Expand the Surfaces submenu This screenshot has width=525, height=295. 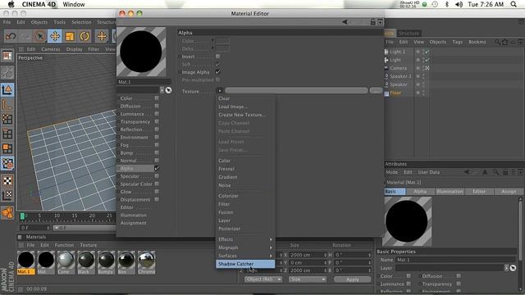coord(245,256)
